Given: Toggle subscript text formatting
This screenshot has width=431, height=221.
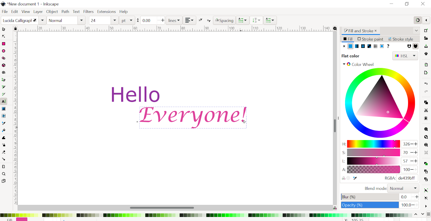Looking at the screenshot, I should pos(209,20).
